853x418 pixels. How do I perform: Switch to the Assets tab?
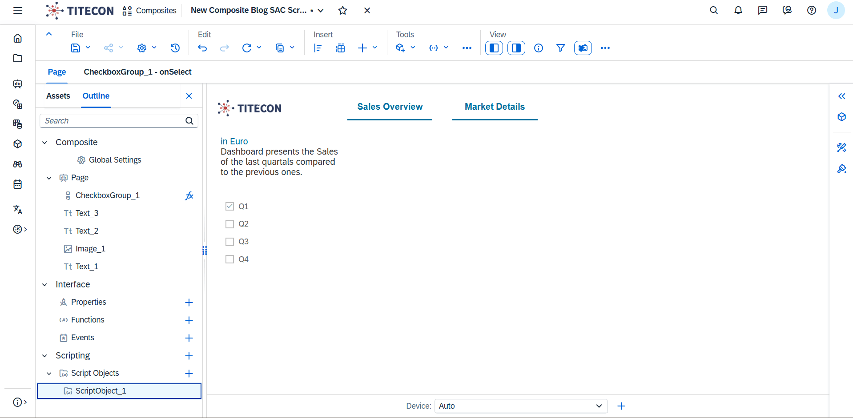(58, 96)
